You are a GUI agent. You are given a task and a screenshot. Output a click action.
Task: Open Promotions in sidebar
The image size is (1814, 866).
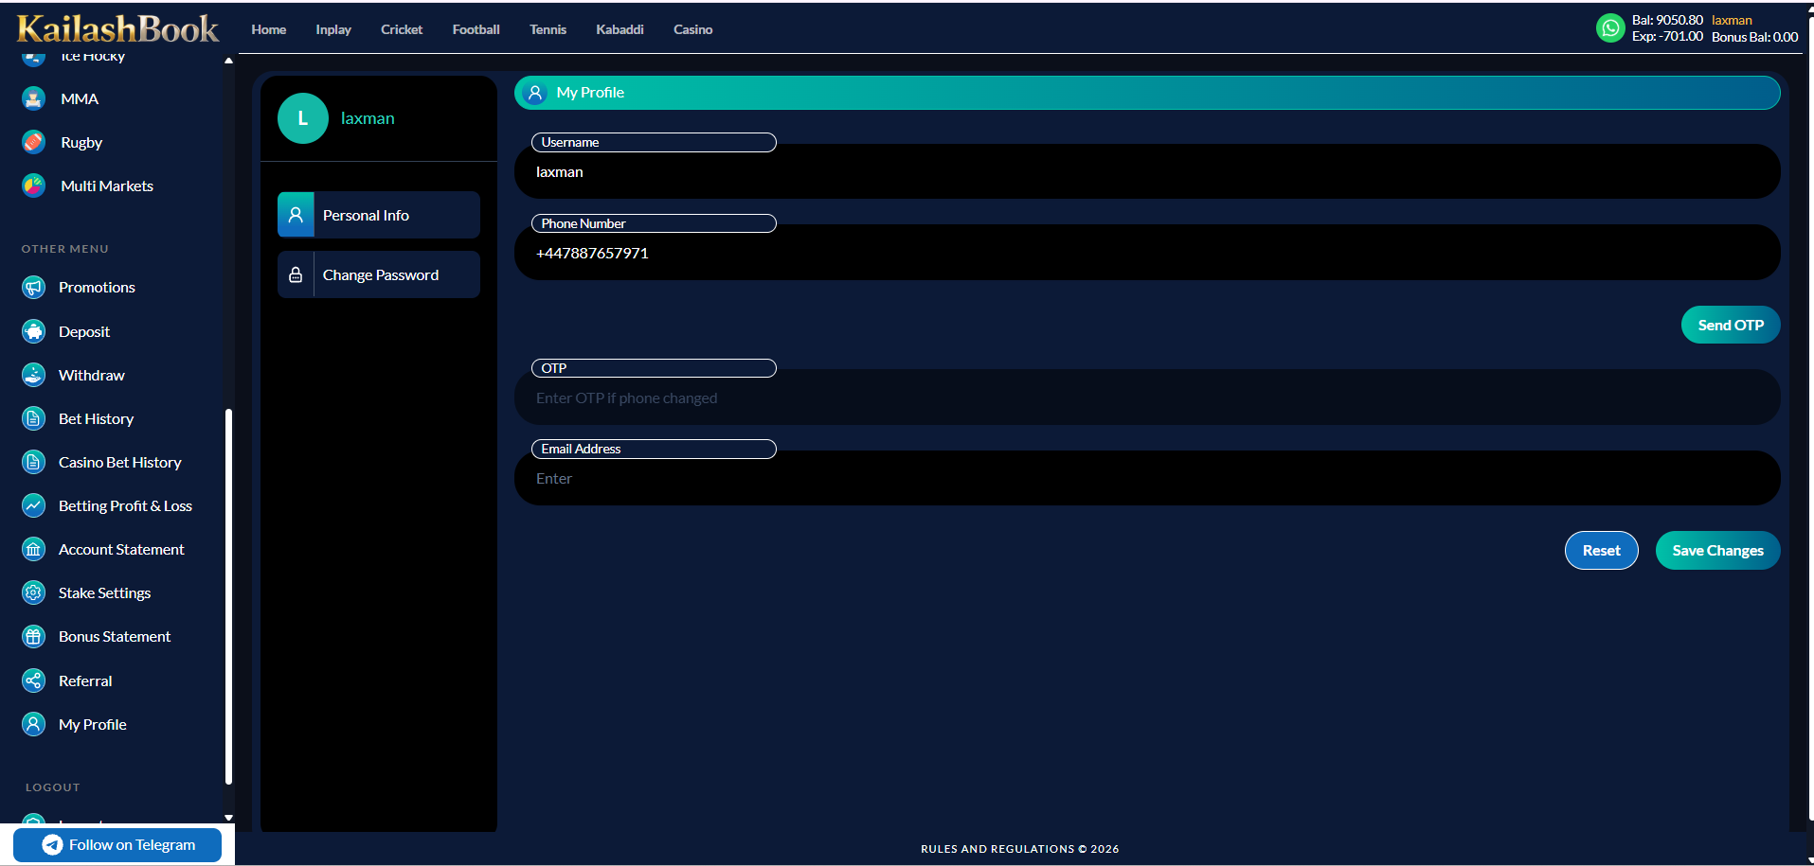97,287
